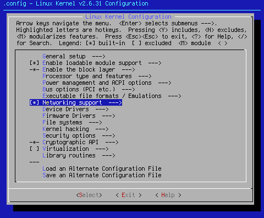The image size is (264, 218).
Task: Open the Firmware Drivers submenu
Action: (79, 116)
